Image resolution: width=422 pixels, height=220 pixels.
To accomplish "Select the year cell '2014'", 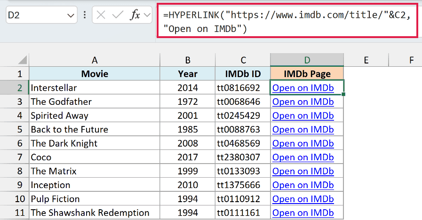I will click(x=188, y=88).
